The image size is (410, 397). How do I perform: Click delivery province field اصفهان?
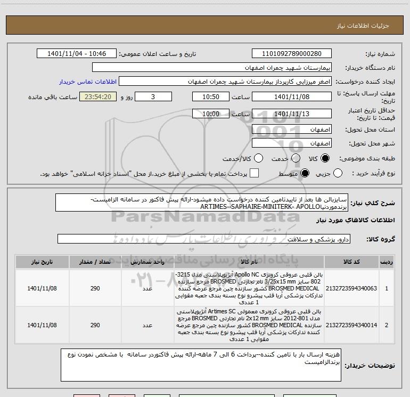click(x=292, y=129)
